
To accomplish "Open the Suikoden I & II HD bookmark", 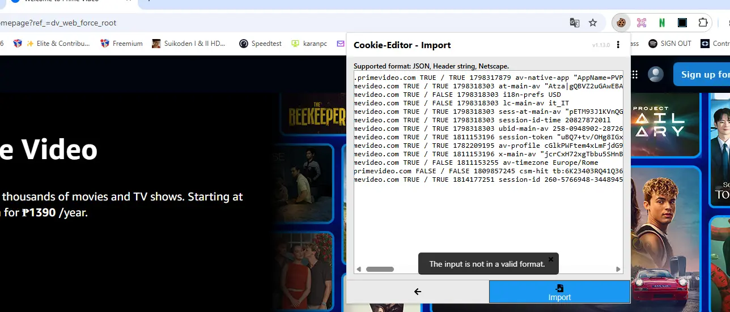I will pos(189,44).
